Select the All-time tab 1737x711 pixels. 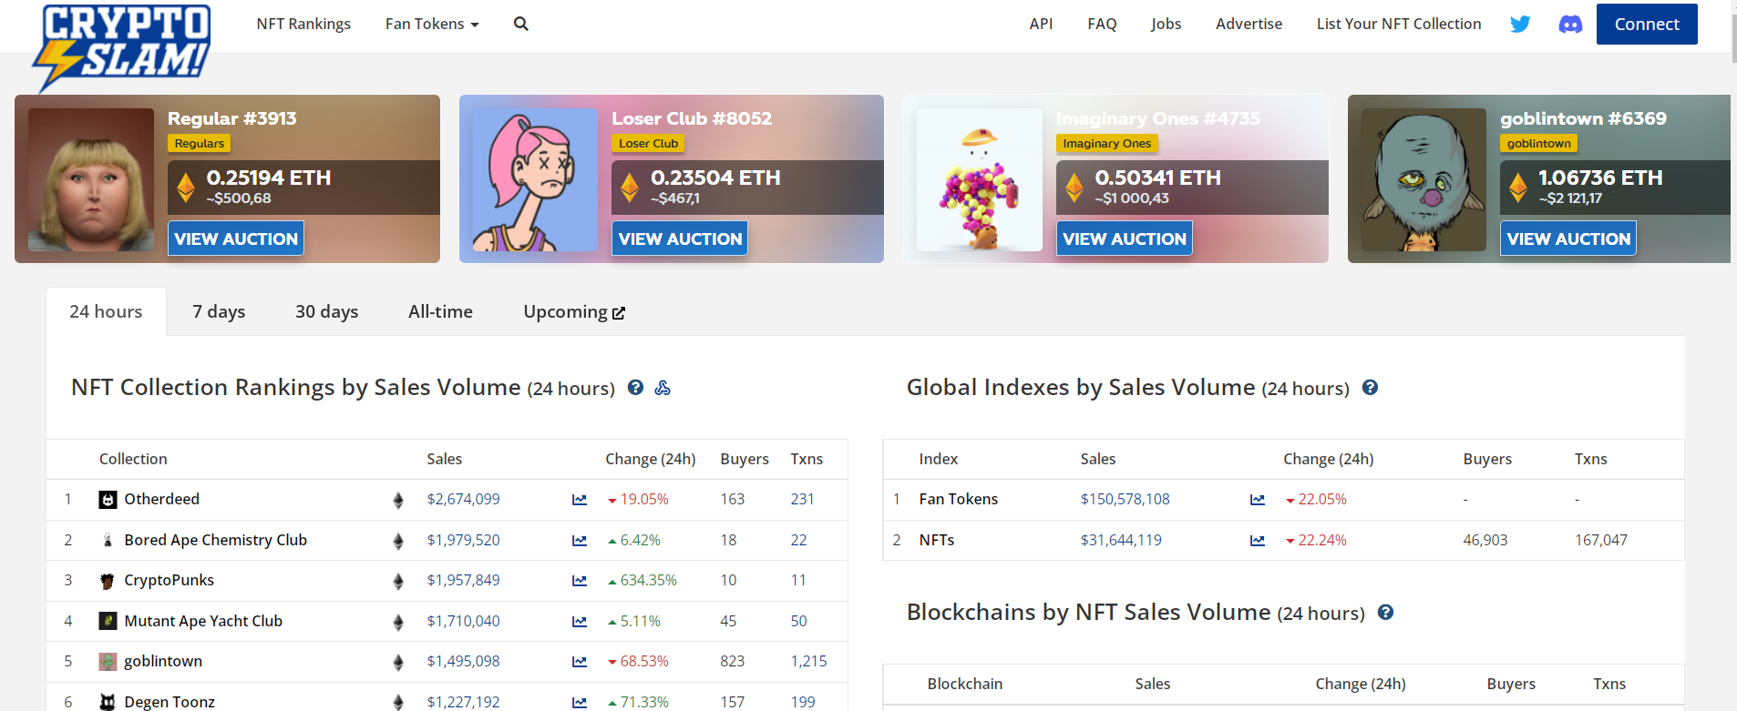click(x=440, y=311)
